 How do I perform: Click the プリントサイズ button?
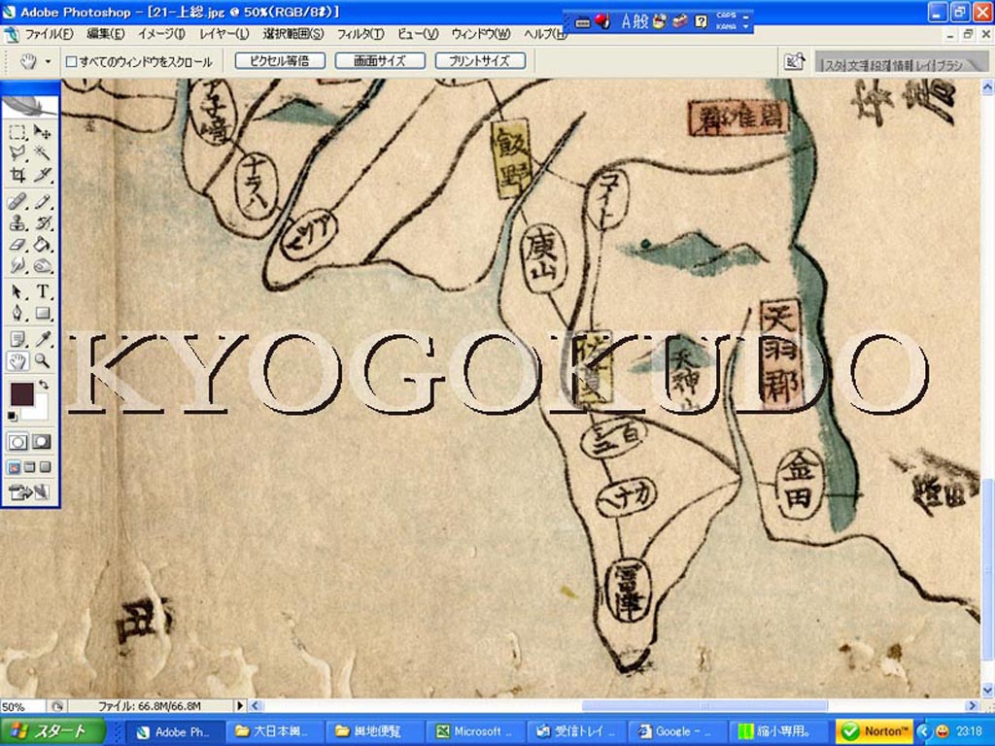(480, 61)
